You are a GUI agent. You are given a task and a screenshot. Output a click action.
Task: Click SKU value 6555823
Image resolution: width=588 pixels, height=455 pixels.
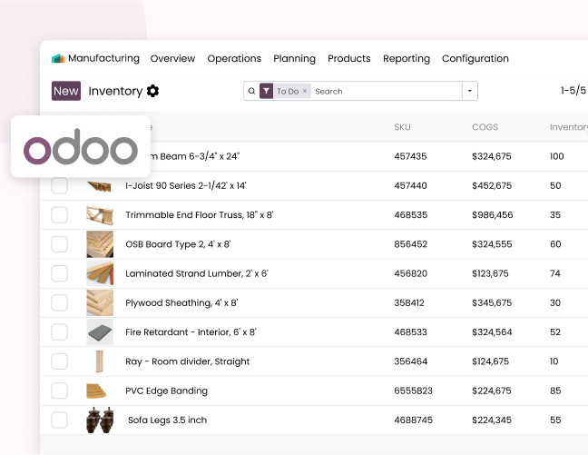pos(413,391)
